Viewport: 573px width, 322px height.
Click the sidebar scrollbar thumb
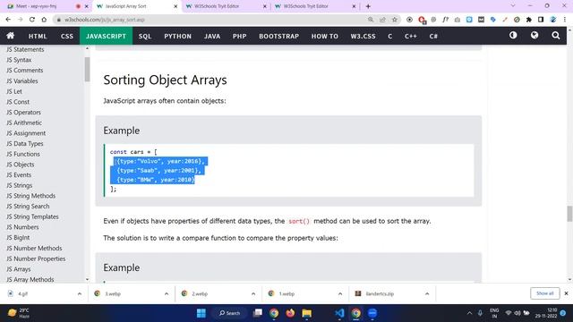87,70
